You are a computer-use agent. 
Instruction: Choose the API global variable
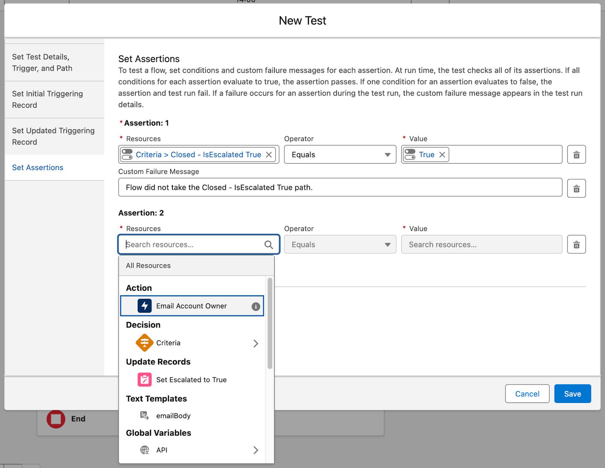click(x=192, y=450)
